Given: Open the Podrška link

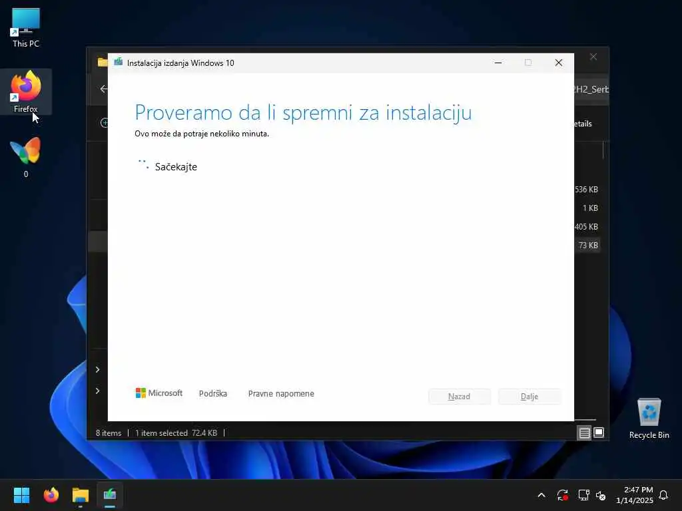Looking at the screenshot, I should point(212,394).
